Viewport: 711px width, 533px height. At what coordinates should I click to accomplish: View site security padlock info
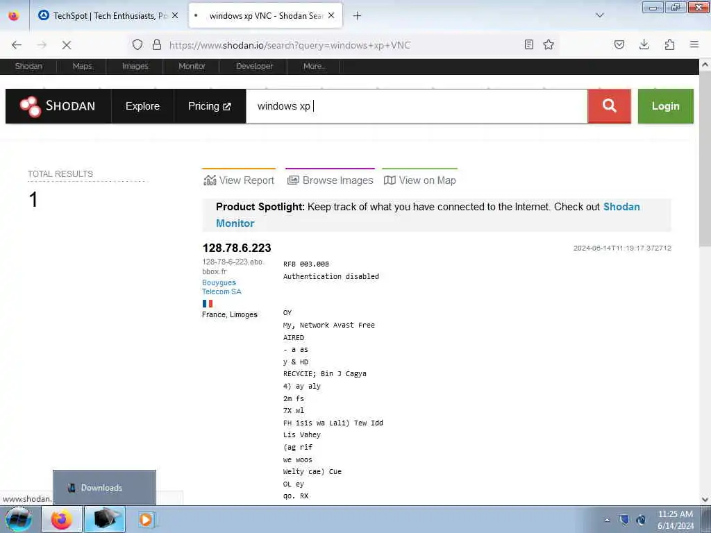tap(157, 44)
